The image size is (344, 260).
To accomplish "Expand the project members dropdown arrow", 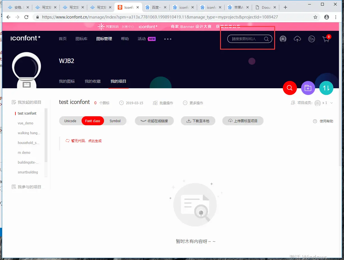I will pos(331,103).
